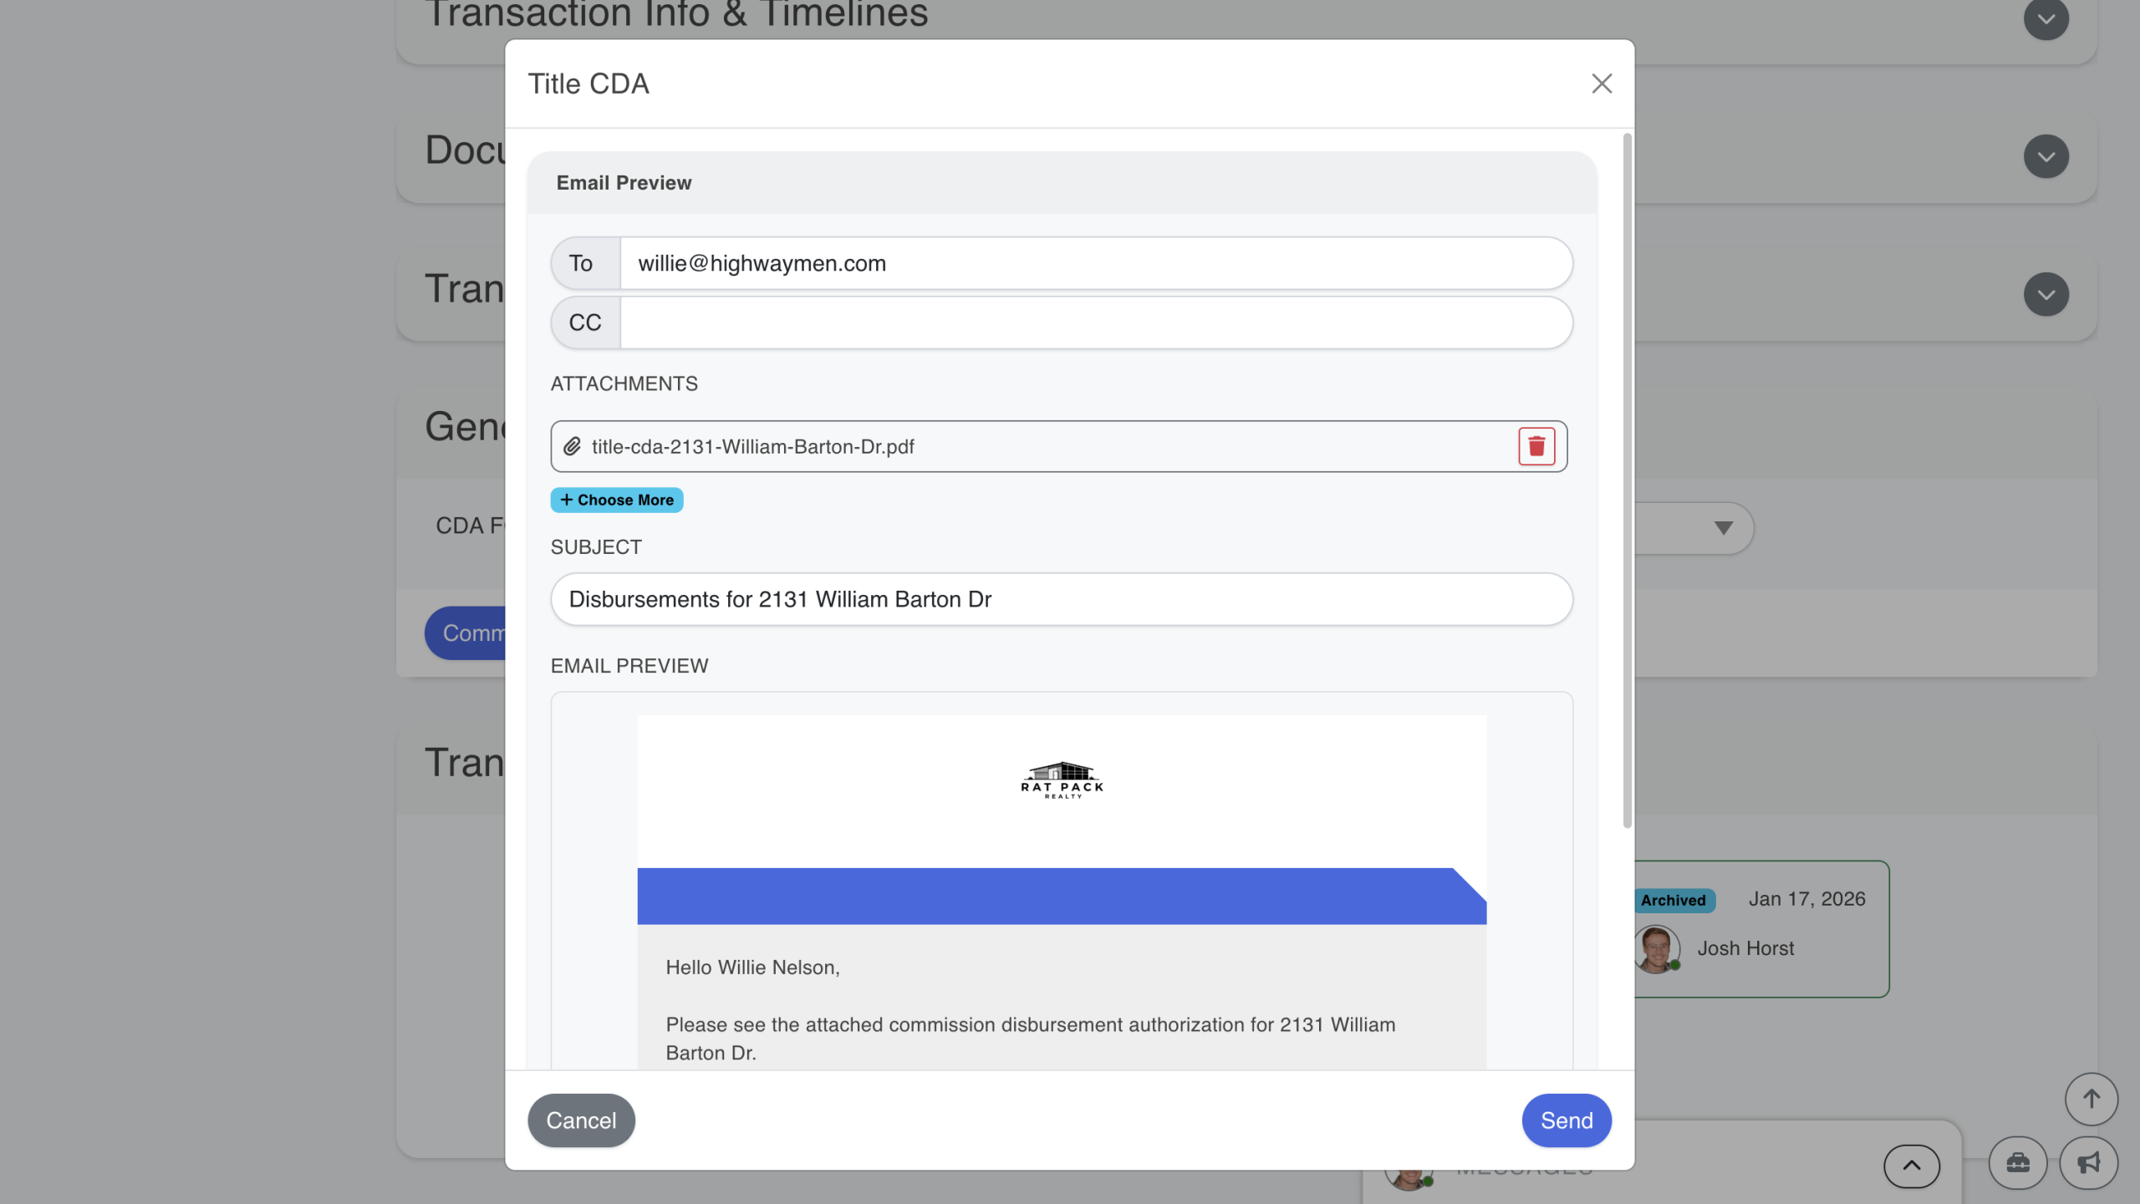Edit the Subject field text
This screenshot has height=1204, width=2140.
point(1062,599)
